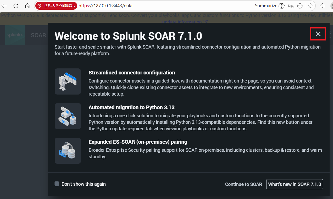Open the favorites list panel
333x199 pixels.
pos(323,6)
